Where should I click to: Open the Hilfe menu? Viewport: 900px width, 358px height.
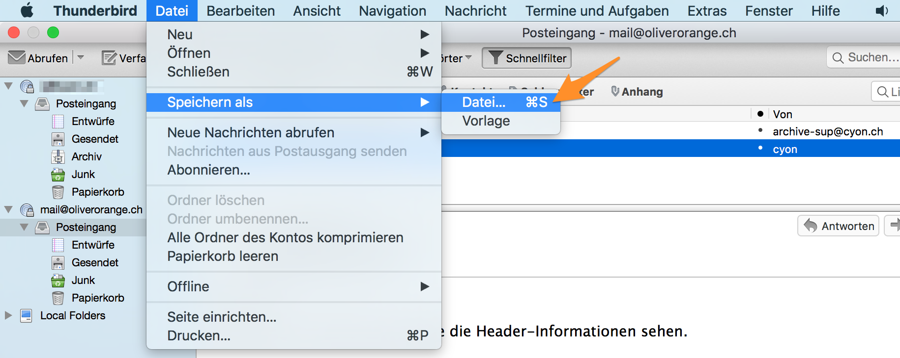825,11
